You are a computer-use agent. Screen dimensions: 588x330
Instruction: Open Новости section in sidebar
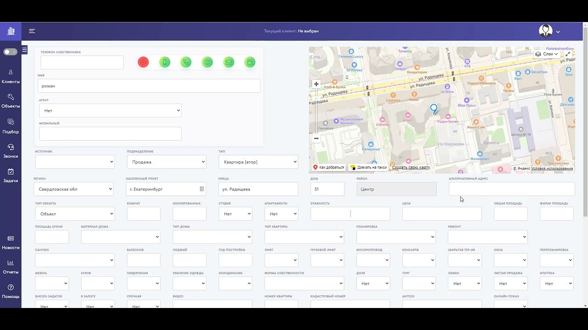pyautogui.click(x=11, y=242)
